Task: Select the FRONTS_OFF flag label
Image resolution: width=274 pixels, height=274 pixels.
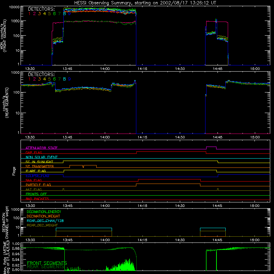Action: [x=36, y=194]
